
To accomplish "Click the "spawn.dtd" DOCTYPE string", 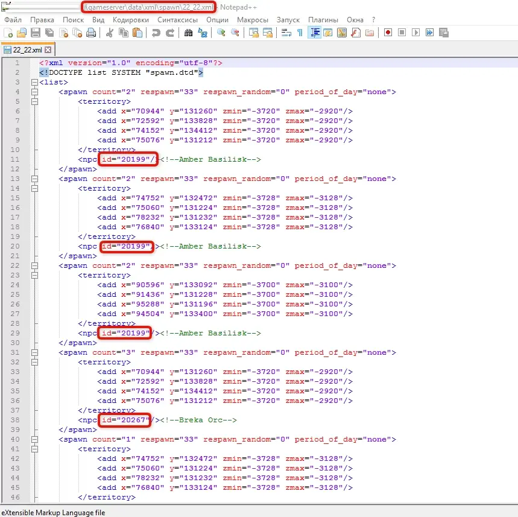I will click(172, 72).
